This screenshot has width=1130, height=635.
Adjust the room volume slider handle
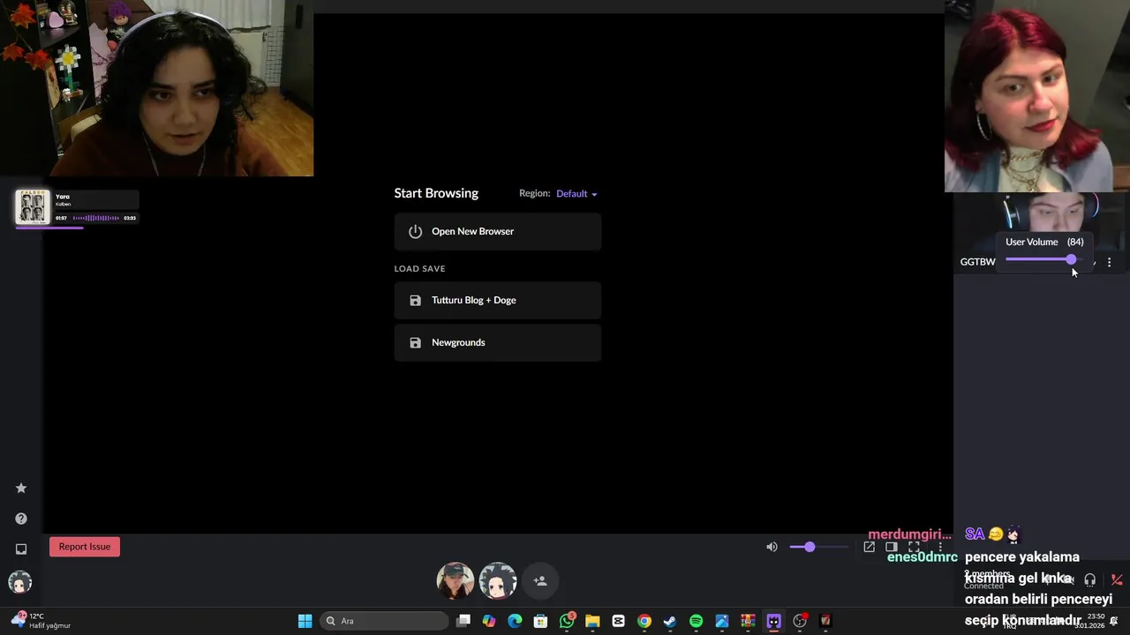810,547
